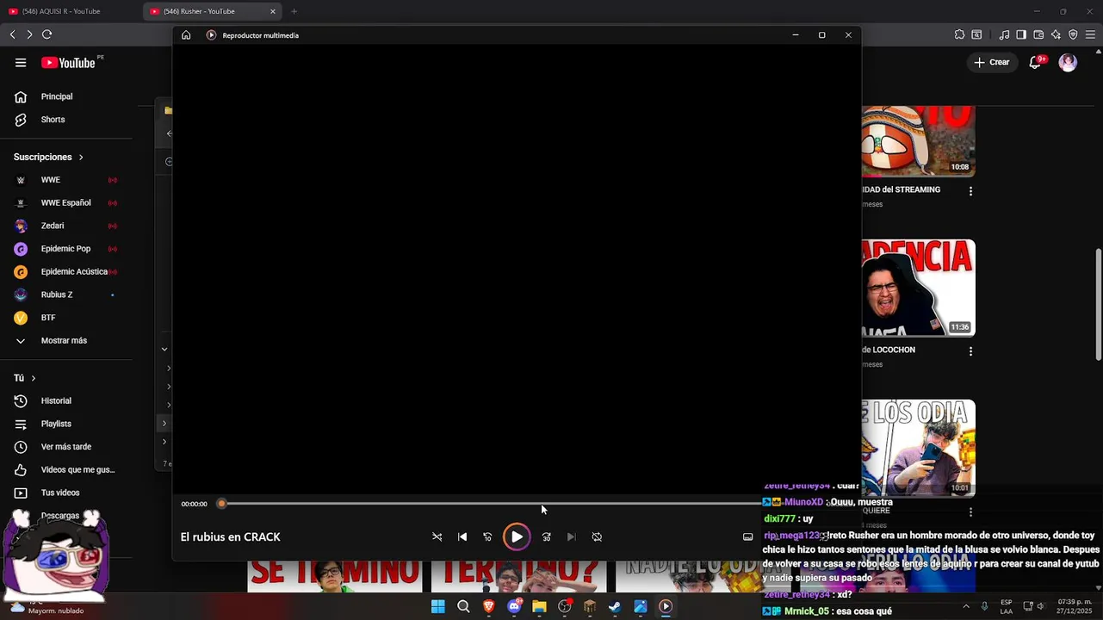Viewport: 1103px width, 620px height.
Task: Close the 'Rusher - YouTube' tab
Action: click(x=273, y=11)
